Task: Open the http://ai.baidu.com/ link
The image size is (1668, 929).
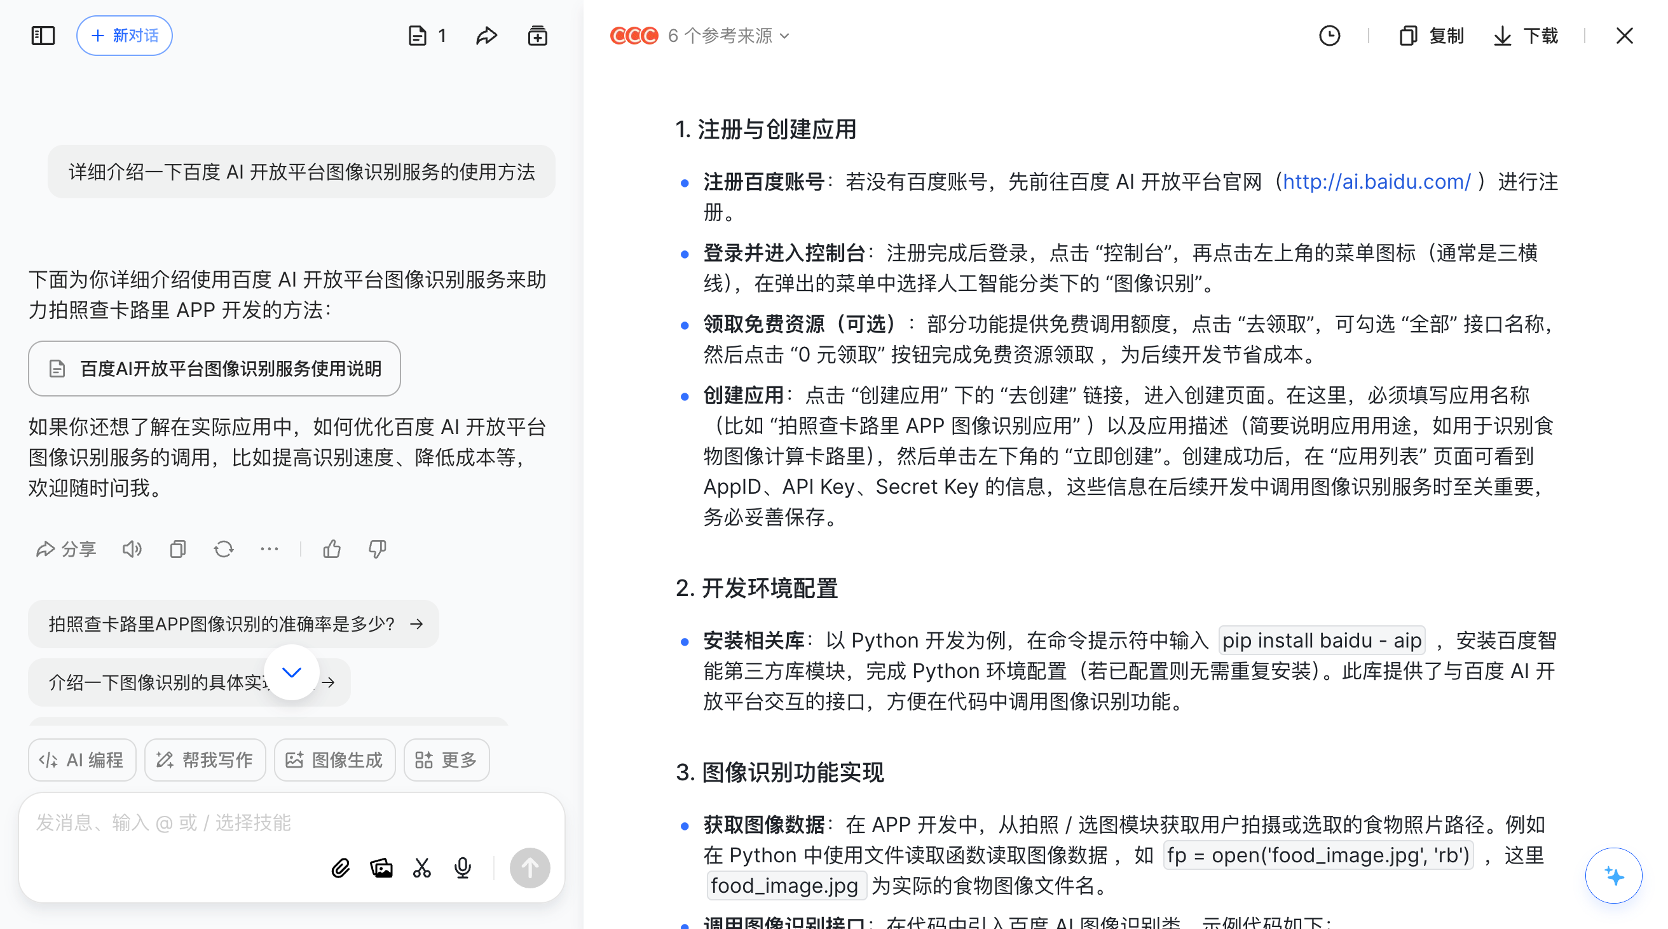Action: 1377,182
